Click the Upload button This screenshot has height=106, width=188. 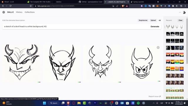[x=153, y=20]
